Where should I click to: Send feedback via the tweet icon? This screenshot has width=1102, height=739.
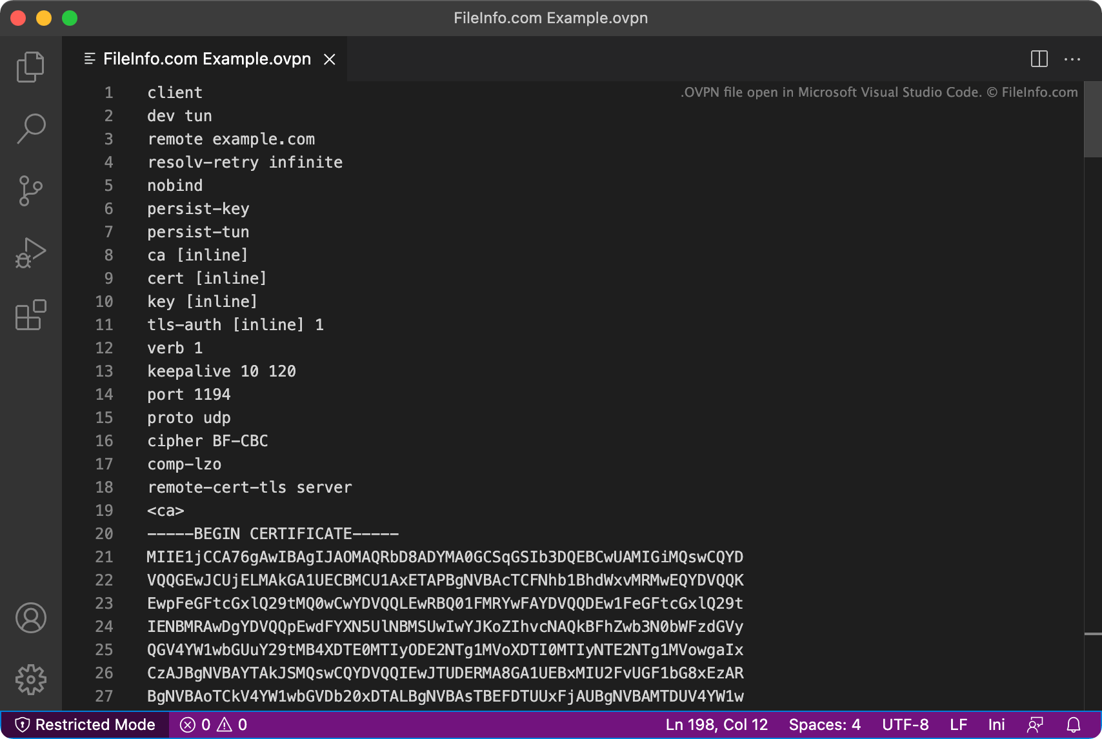[1036, 724]
